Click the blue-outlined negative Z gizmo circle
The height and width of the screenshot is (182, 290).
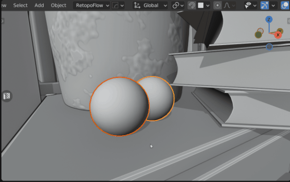click(x=269, y=47)
